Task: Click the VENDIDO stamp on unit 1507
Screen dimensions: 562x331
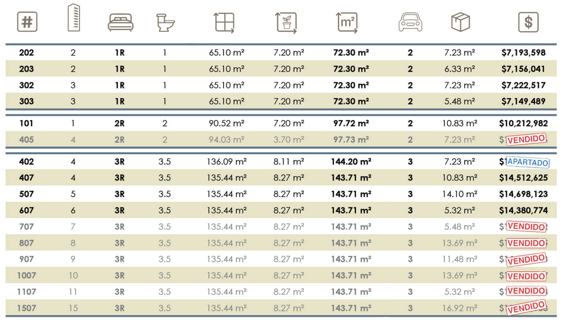Action: [x=526, y=307]
